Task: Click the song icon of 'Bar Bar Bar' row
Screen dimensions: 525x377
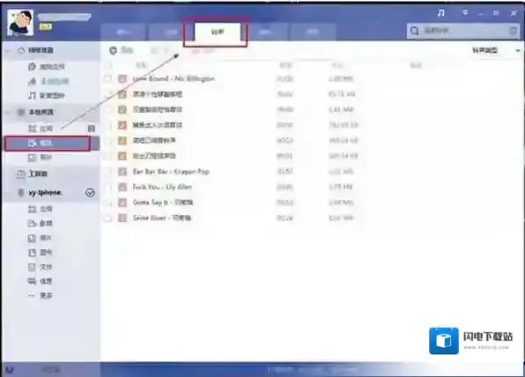Action: 122,172
